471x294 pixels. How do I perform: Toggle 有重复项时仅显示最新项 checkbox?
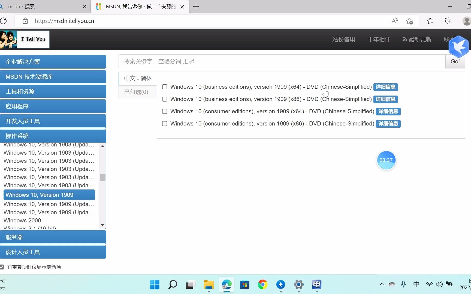[2, 267]
